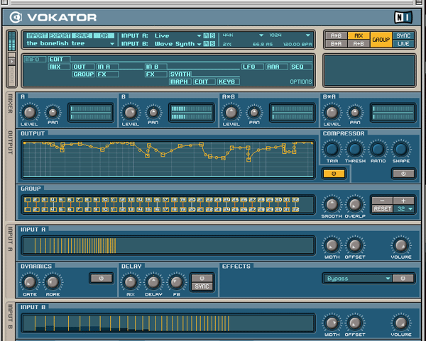Open the LFO navigation section

248,66
